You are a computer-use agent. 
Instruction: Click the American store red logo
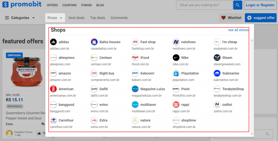pyautogui.click(x=53, y=89)
